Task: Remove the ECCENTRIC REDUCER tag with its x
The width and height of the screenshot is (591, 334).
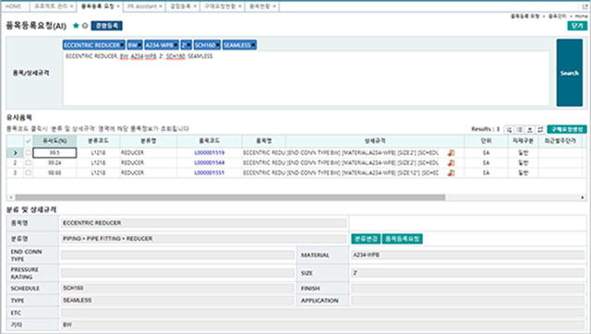Action: click(x=122, y=45)
